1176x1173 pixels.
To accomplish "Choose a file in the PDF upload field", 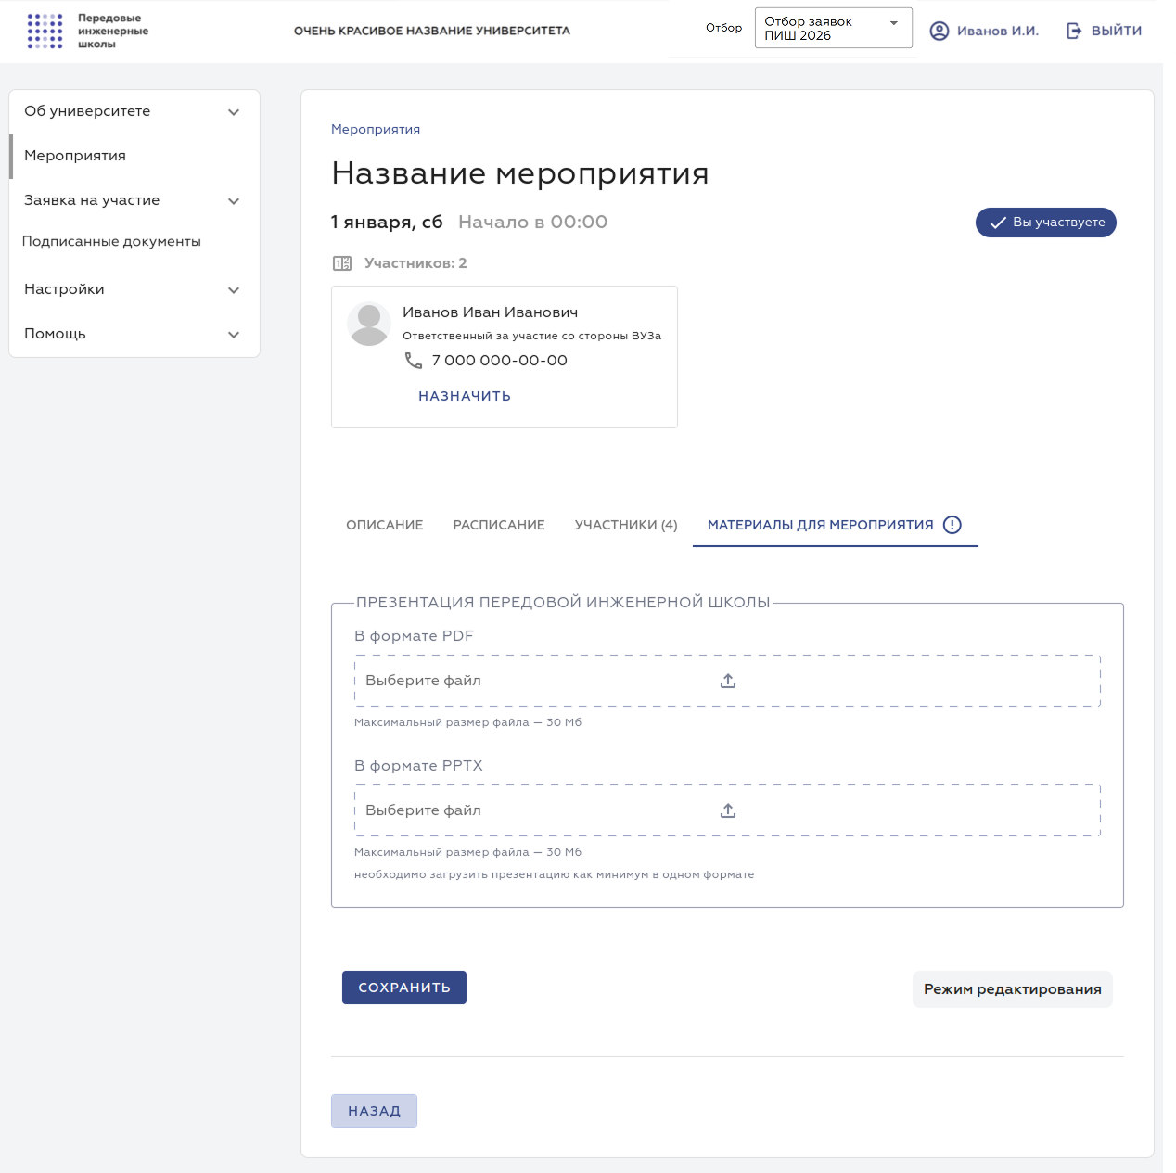I will (x=727, y=681).
